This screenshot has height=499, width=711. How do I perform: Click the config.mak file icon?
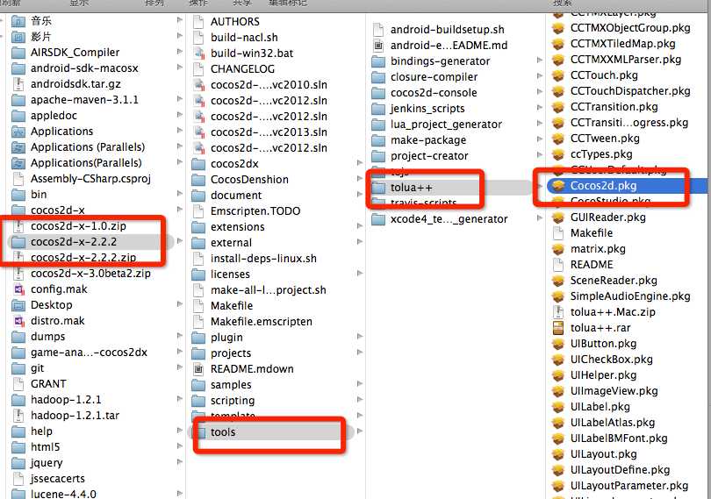18,289
